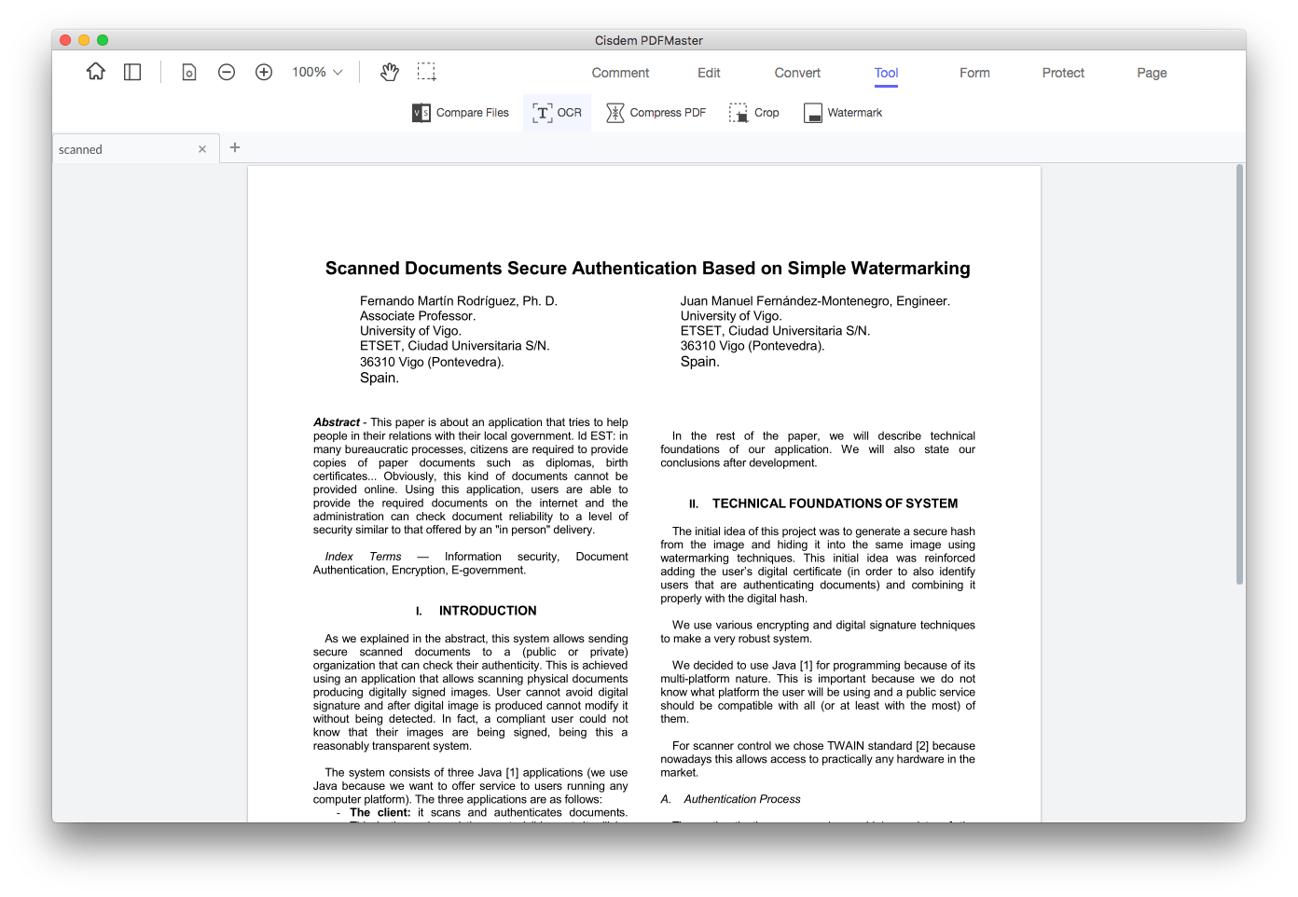Open the page display settings icon
This screenshot has width=1298, height=897.
coord(189,71)
